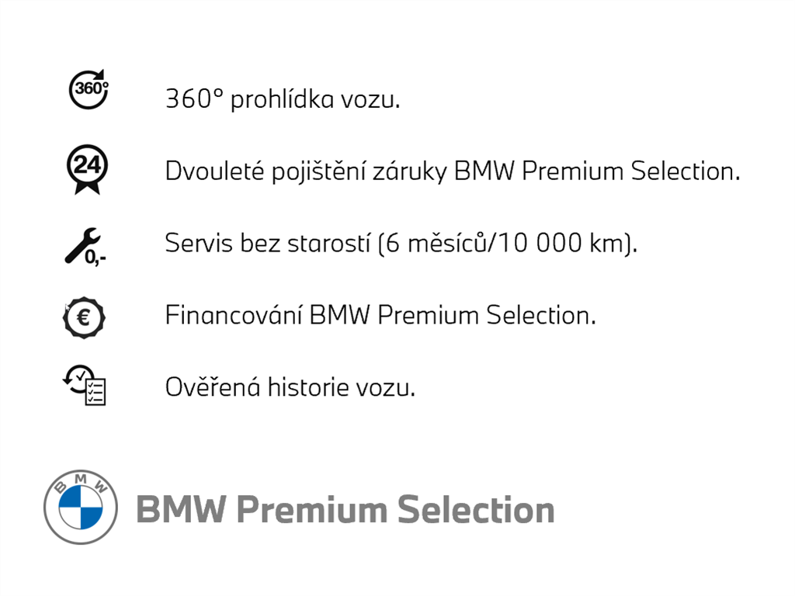Click the ribbon tails under the 24 badge
This screenshot has width=795, height=596.
coord(86,186)
